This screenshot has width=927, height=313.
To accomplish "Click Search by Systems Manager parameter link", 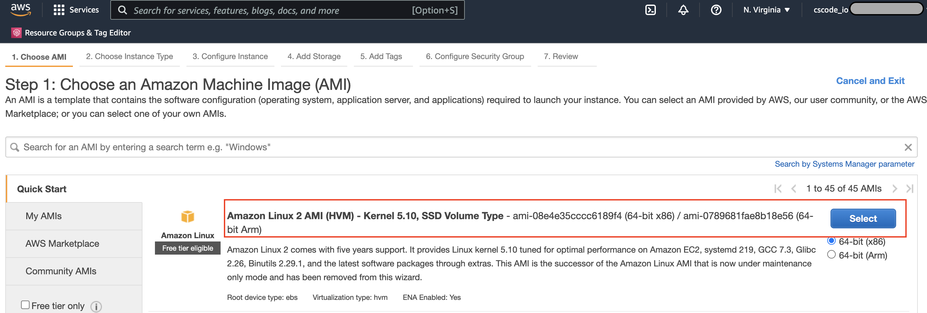I will (844, 164).
